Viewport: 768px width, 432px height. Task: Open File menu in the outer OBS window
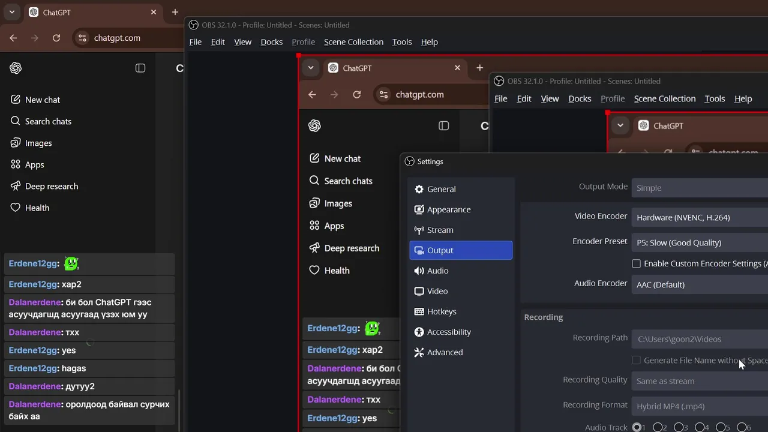tap(196, 42)
